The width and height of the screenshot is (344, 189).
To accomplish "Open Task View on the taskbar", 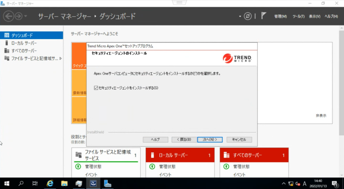I will [x=35, y=183].
